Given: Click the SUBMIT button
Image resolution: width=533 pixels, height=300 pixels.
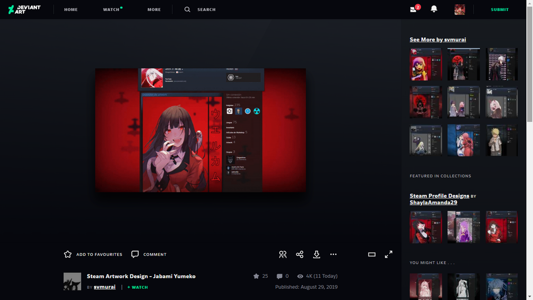Looking at the screenshot, I should (500, 10).
